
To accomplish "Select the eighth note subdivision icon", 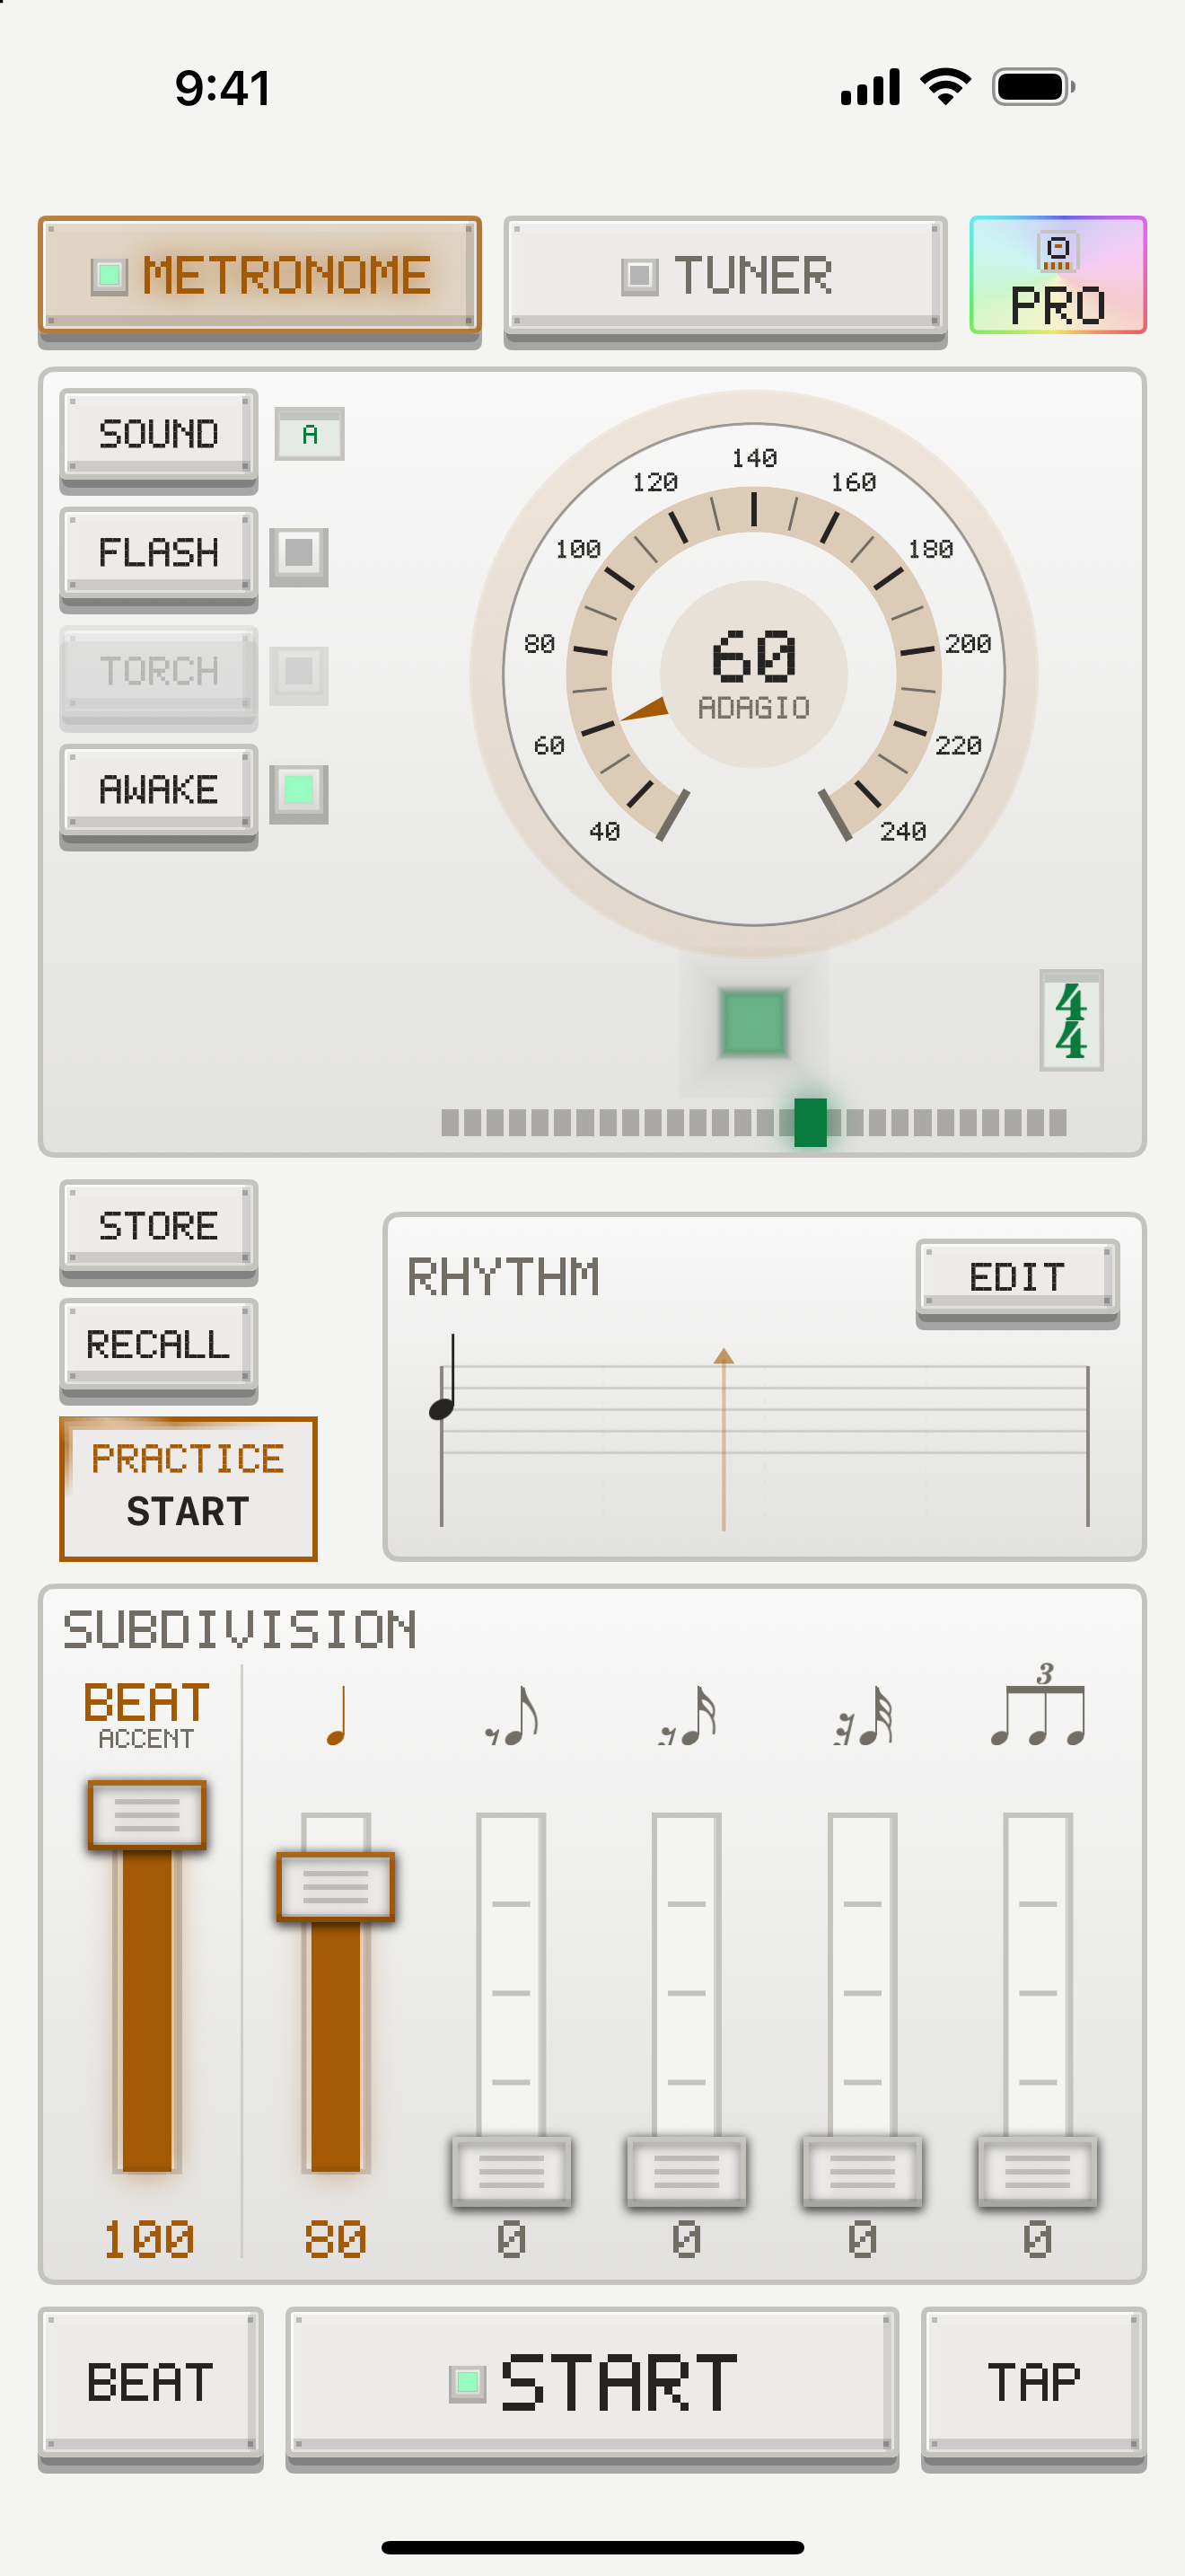I will point(512,1716).
